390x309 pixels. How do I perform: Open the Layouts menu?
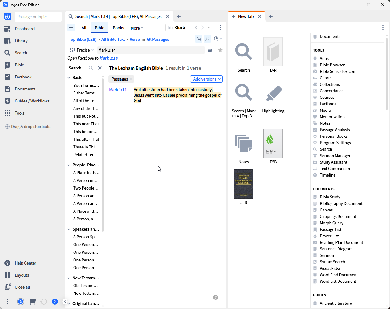pos(22,275)
